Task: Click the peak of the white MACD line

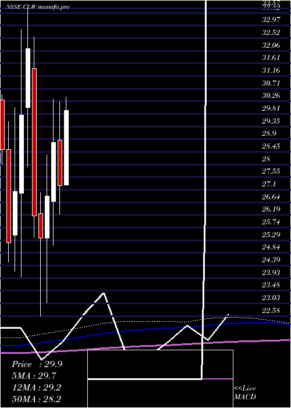Action: (x=104, y=293)
